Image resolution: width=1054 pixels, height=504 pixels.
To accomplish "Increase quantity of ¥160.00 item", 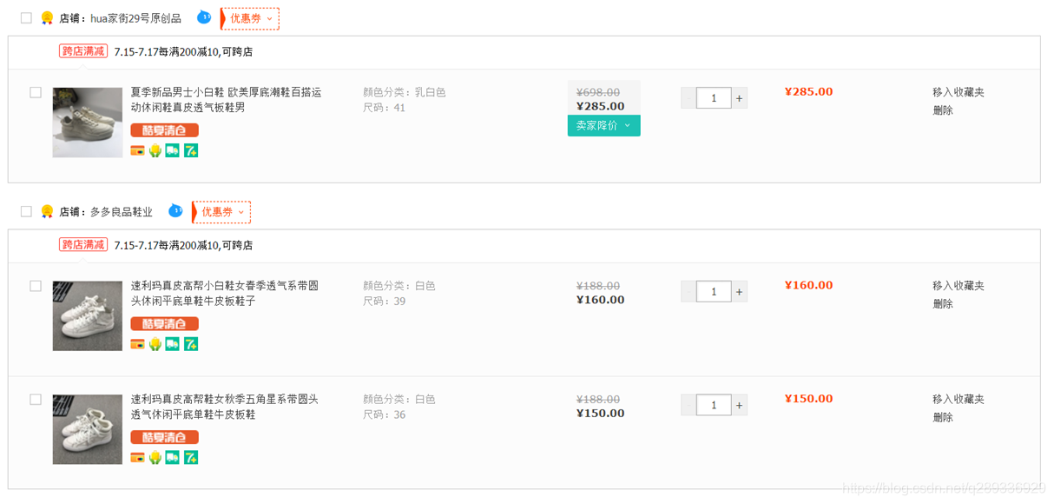I will [x=740, y=292].
